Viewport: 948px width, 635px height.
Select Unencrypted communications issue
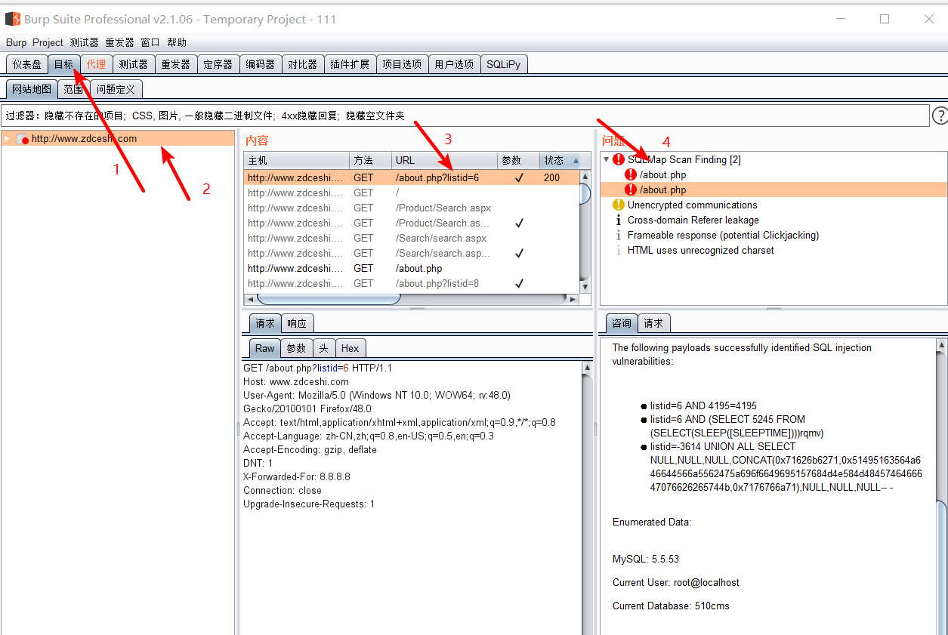coord(692,205)
